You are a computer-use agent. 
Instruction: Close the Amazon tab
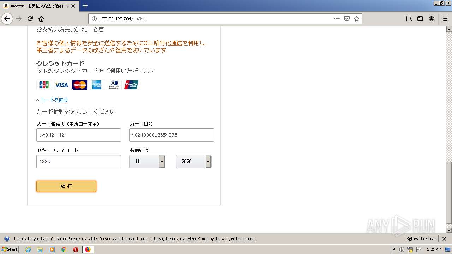(x=73, y=6)
